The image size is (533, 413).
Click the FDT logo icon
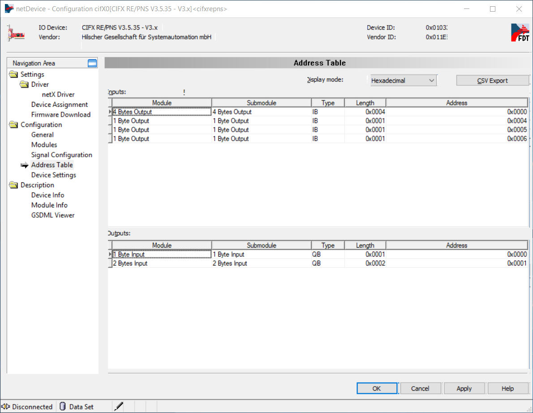520,33
